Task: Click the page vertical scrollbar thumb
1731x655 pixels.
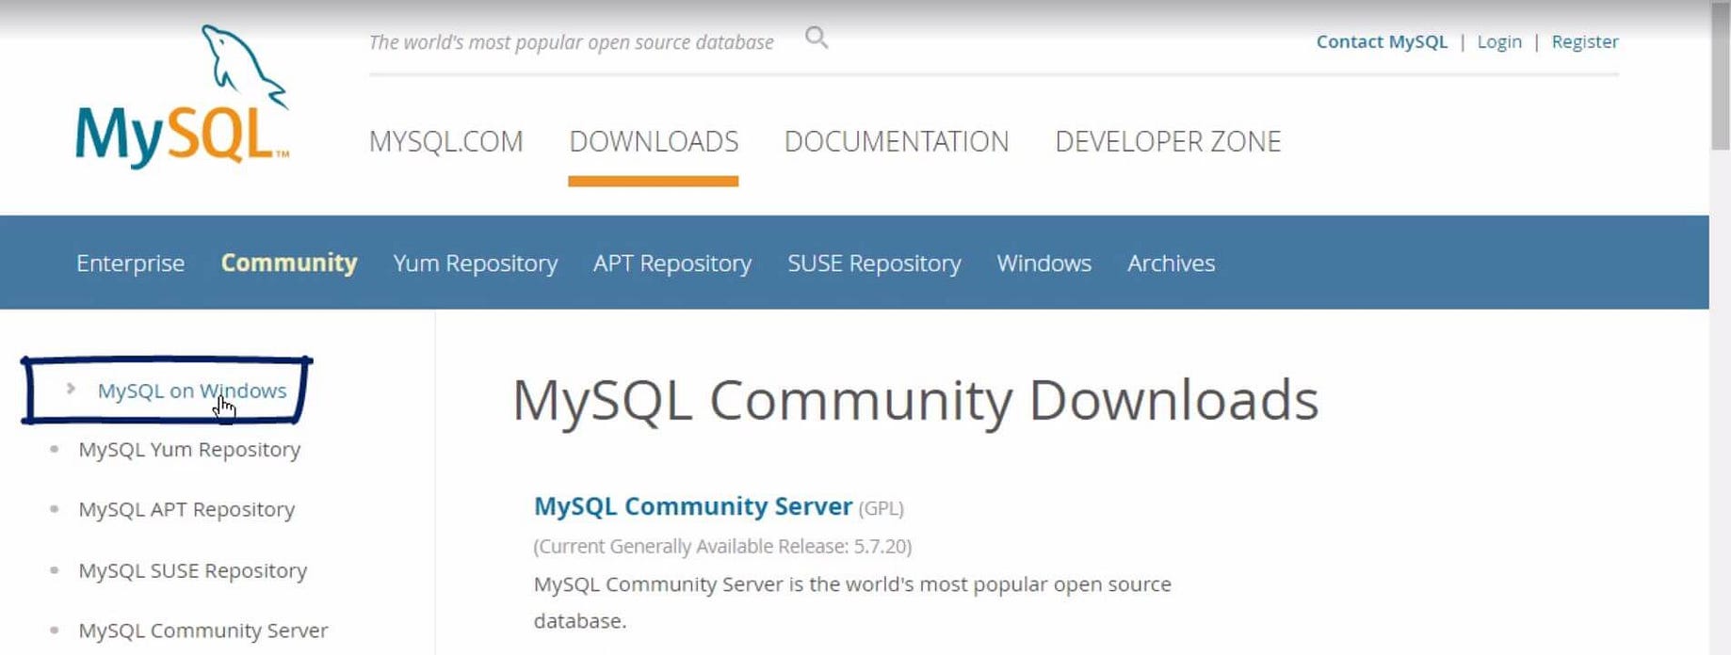Action: click(1721, 75)
